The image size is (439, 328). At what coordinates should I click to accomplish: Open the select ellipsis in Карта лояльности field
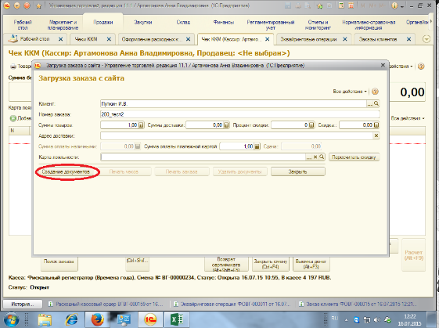point(309,157)
